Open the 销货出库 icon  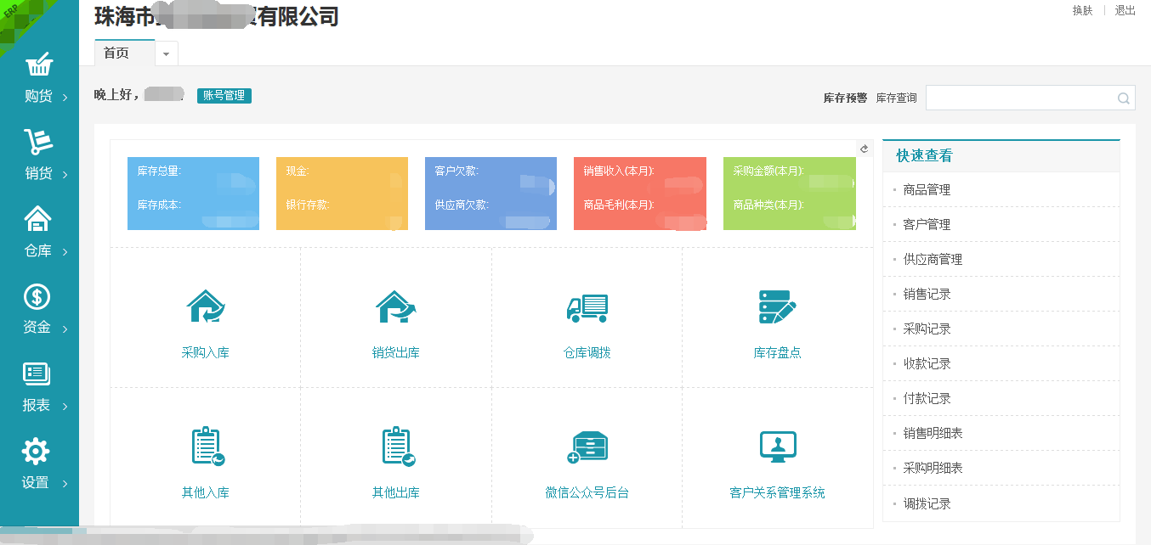(x=395, y=307)
